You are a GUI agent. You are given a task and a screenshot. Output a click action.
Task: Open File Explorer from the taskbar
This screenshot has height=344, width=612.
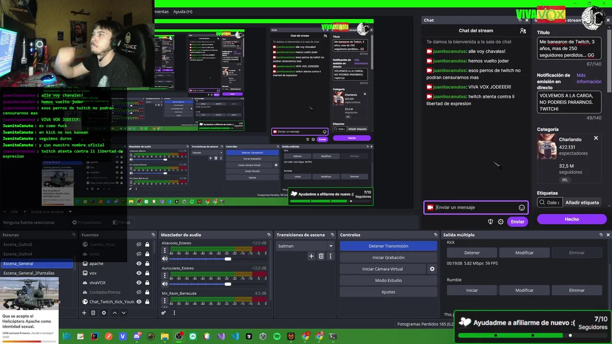point(165,336)
